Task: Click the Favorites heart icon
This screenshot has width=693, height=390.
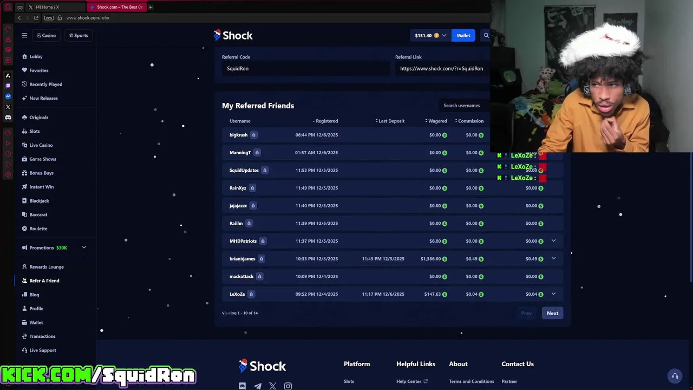Action: [24, 70]
